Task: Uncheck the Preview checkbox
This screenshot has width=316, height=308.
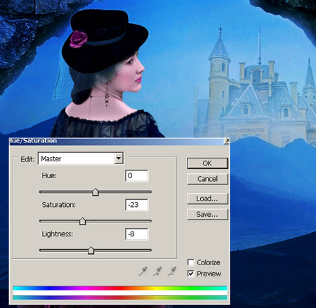Action: pyautogui.click(x=191, y=274)
